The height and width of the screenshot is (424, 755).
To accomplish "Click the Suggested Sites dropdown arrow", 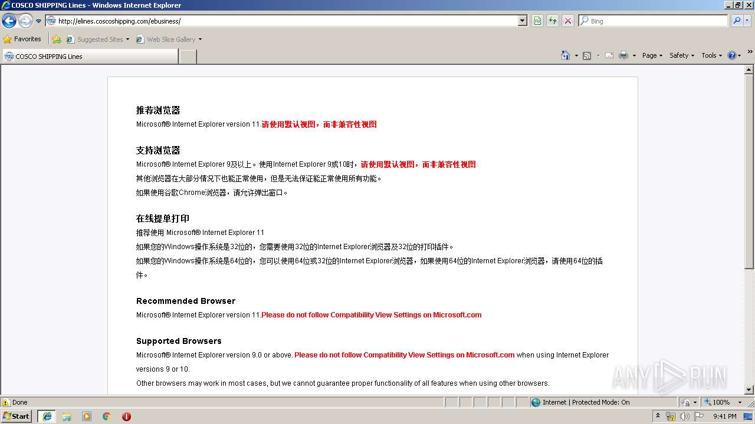I will 127,39.
